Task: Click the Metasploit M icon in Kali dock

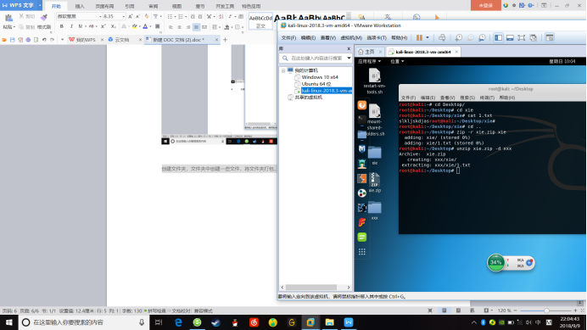Action: [361, 149]
